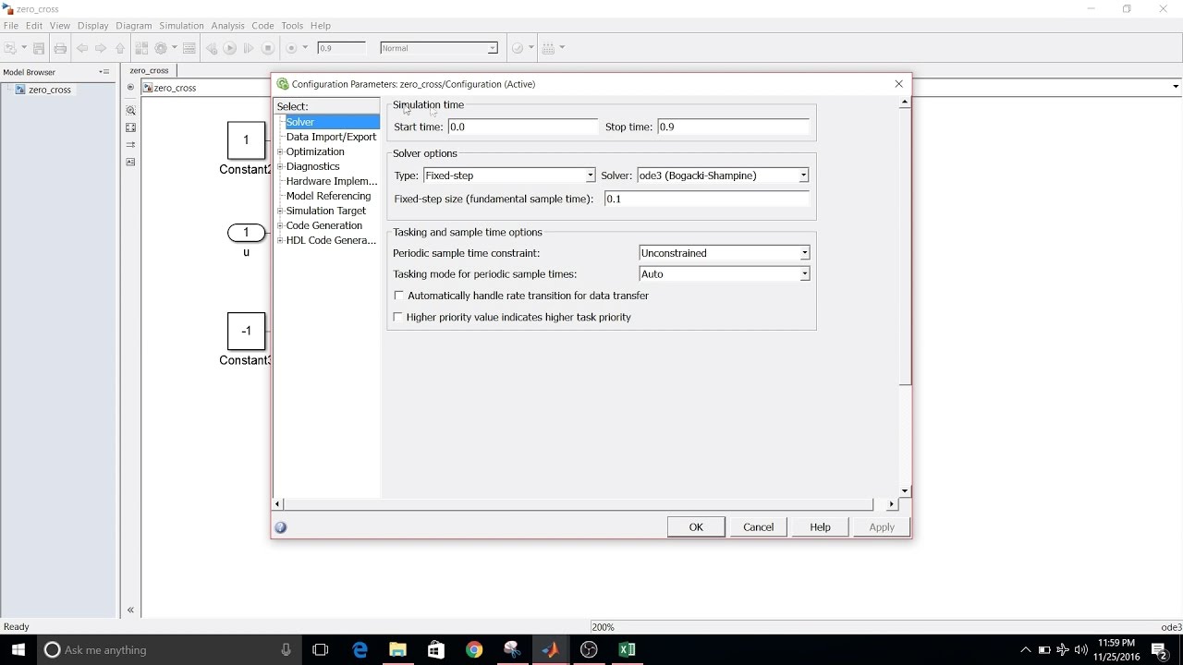Click the Step Back simulation icon
This screenshot has height=665, width=1183.
pyautogui.click(x=212, y=48)
